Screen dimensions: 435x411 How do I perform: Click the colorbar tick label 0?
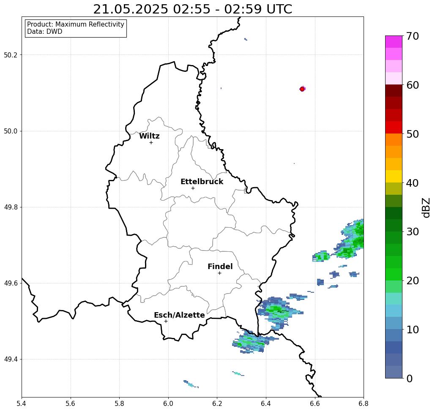tap(410, 378)
